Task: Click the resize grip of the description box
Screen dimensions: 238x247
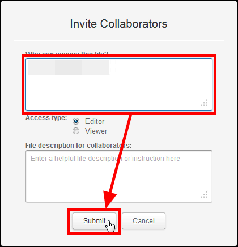Action: tap(204, 195)
